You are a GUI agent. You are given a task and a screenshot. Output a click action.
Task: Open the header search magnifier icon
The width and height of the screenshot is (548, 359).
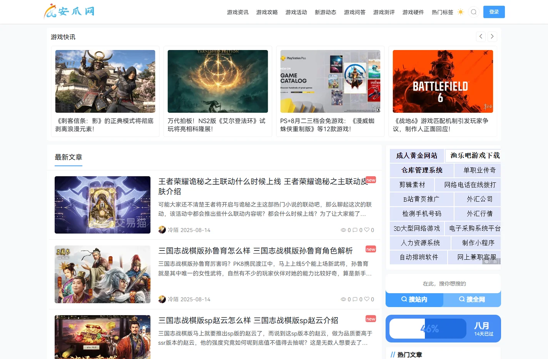tap(474, 12)
